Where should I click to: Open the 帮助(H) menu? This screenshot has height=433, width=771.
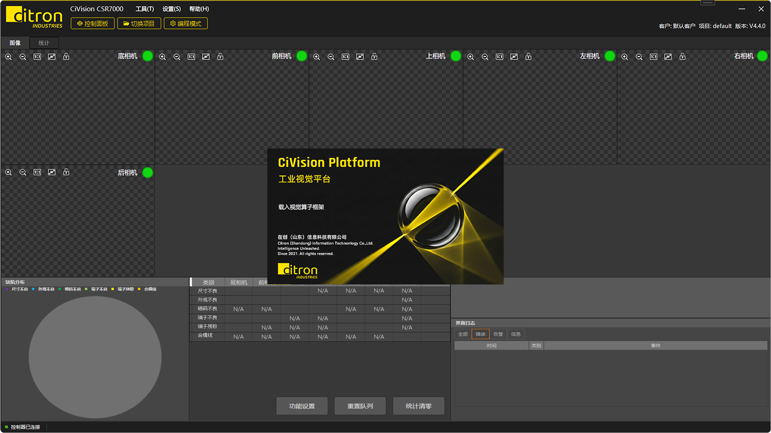coord(199,9)
